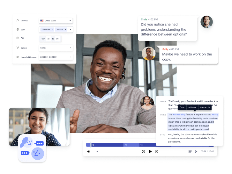Image resolution: width=232 pixels, height=174 pixels.
Task: Click the Gender symbol icon
Action: coord(18,48)
